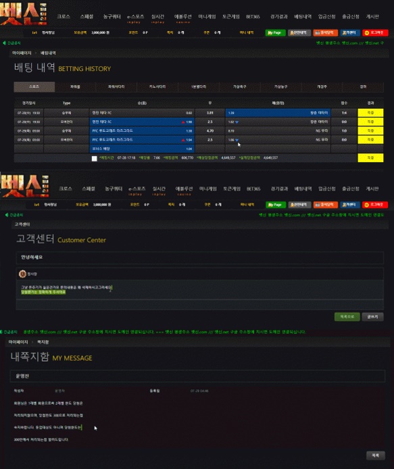Click blue down arrow in 07-29 over/under row
The height and width of the screenshot is (469, 394).
[x=237, y=140]
